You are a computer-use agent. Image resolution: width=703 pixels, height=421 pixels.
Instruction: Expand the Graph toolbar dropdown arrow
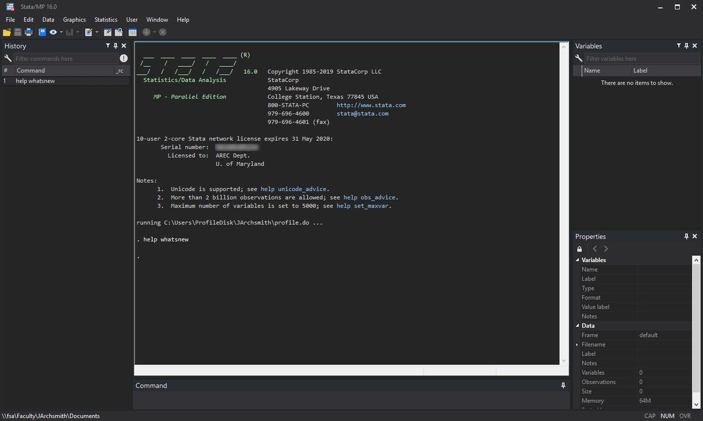tap(78, 32)
